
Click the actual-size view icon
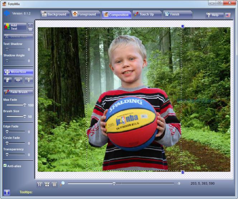click(40, 184)
